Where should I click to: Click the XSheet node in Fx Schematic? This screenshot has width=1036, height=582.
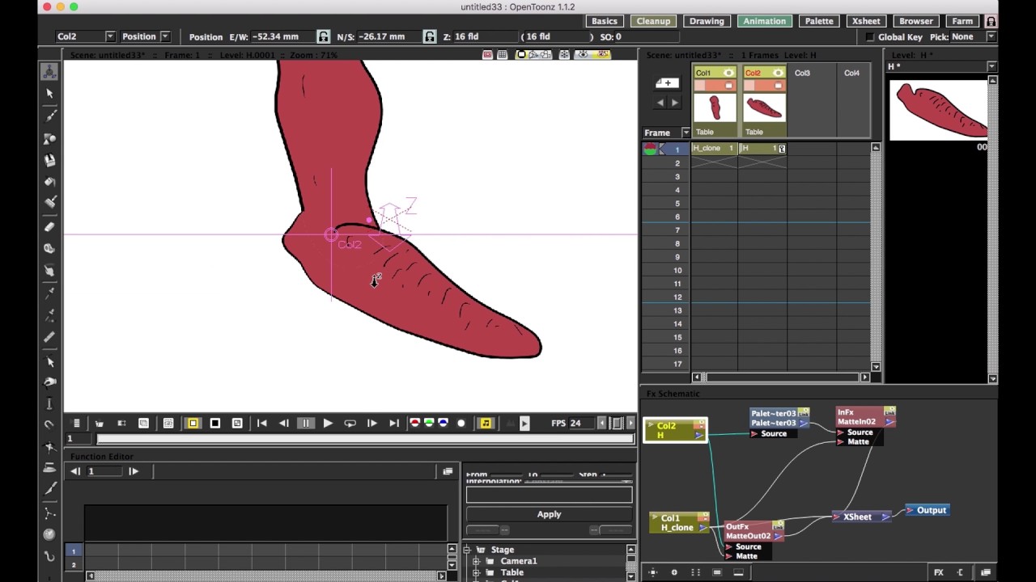861,517
